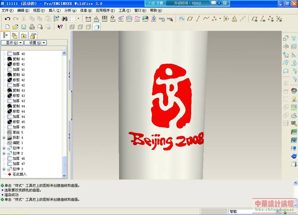
Task: Open the 工具(T) menu
Action: click(125, 10)
